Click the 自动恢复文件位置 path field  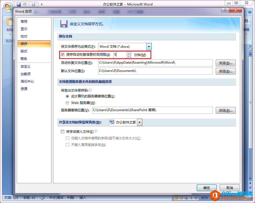[x=155, y=63]
